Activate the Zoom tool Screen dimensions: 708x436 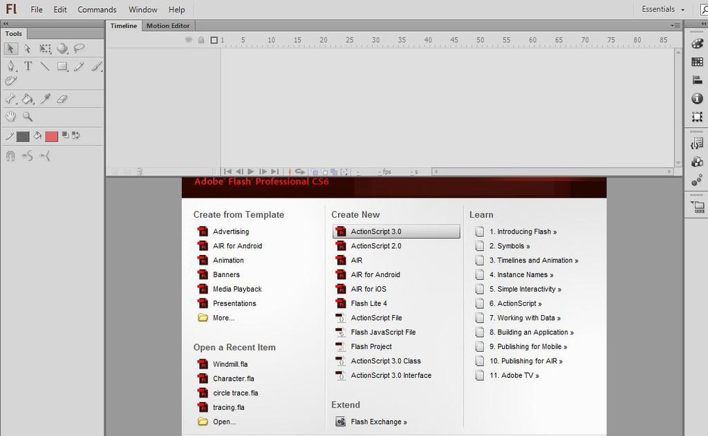[28, 116]
